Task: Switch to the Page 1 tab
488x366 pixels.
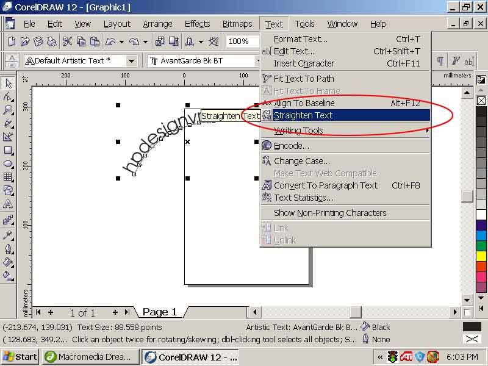Action: 160,312
